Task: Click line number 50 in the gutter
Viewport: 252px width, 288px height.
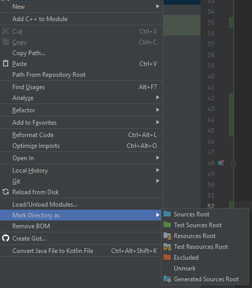Action: coord(211,184)
